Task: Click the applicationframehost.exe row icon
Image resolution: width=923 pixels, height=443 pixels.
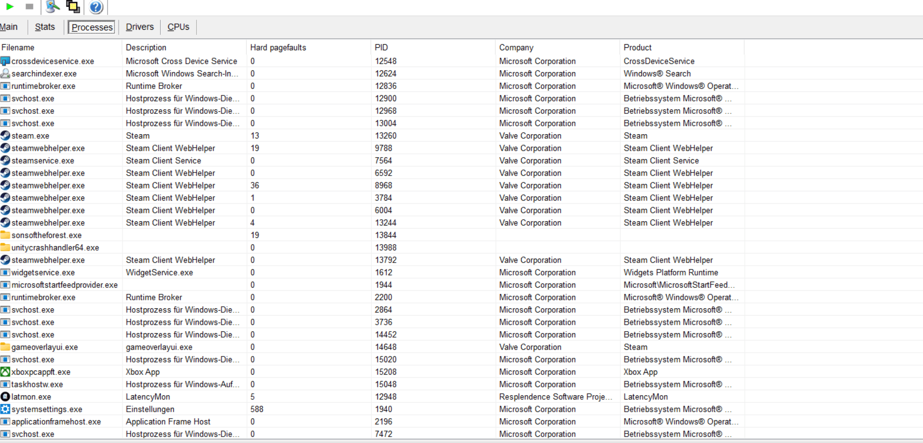Action: pyautogui.click(x=5, y=422)
